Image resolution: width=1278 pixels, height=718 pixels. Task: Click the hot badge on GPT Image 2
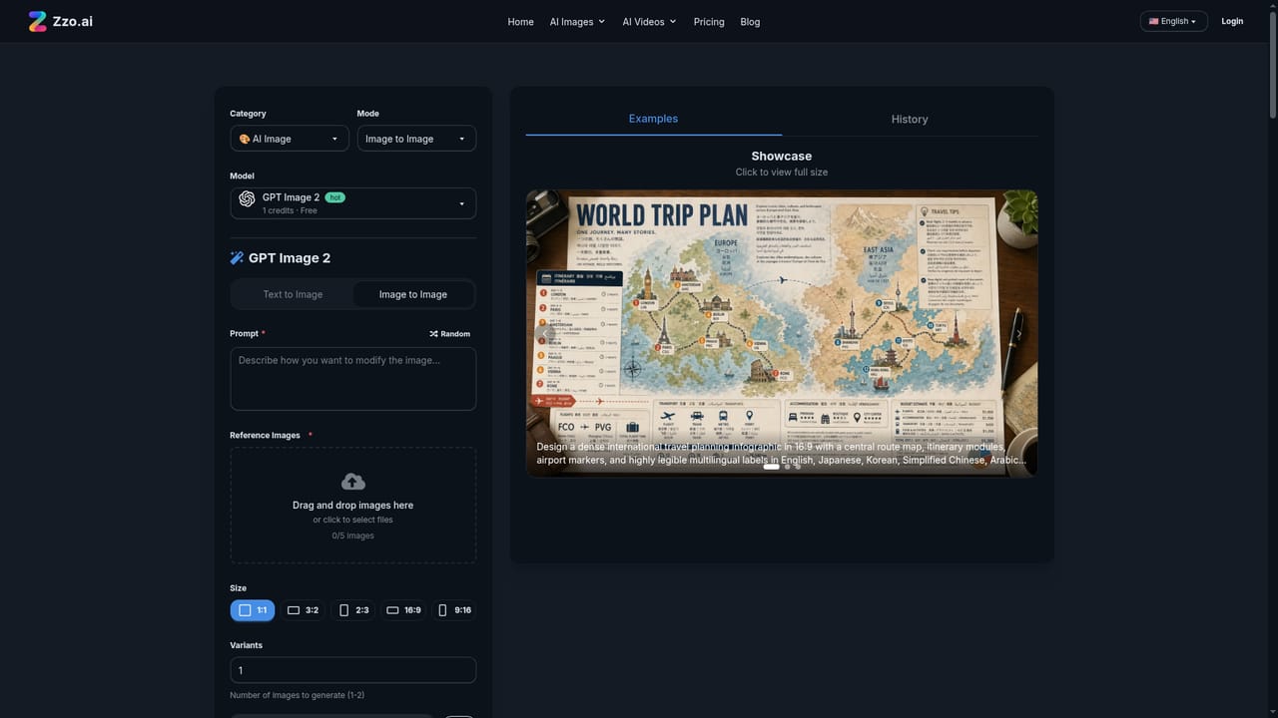coord(335,197)
